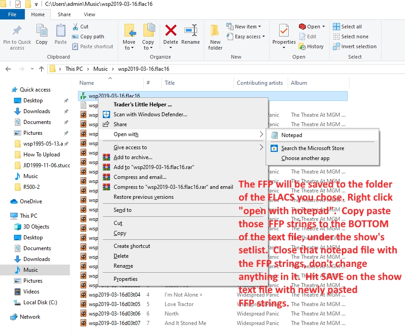Sort by the Name column header
Viewport: 405px width, 334px height.
click(87, 83)
